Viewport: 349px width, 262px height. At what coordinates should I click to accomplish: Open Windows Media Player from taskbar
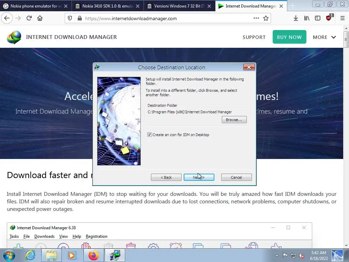(x=72, y=255)
